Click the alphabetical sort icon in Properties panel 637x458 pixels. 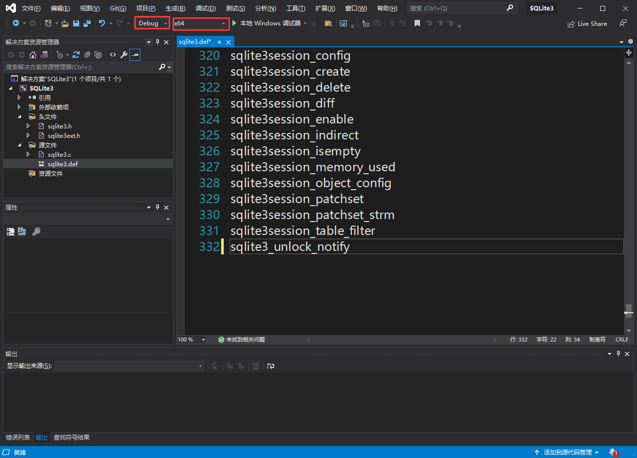[x=22, y=231]
